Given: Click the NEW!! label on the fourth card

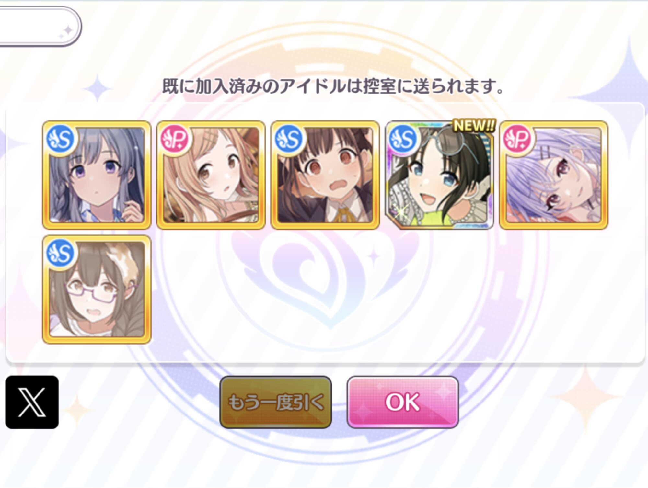Looking at the screenshot, I should point(475,126).
